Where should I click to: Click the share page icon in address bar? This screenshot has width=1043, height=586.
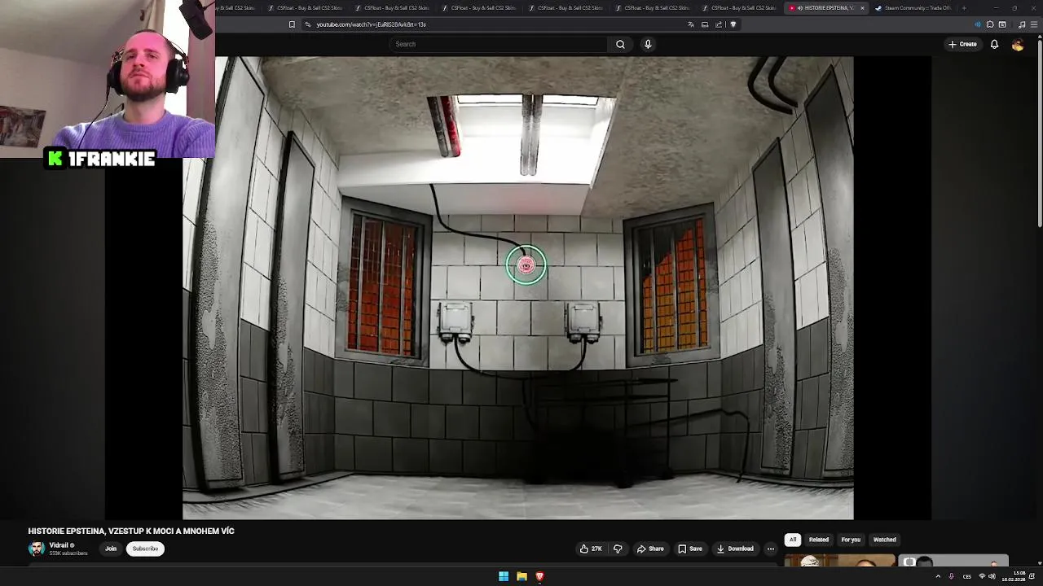pos(719,24)
